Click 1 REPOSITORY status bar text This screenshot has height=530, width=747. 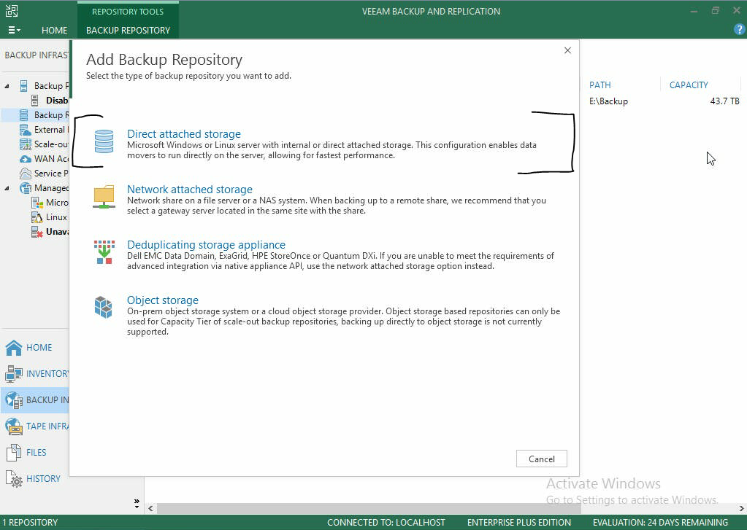[30, 523]
